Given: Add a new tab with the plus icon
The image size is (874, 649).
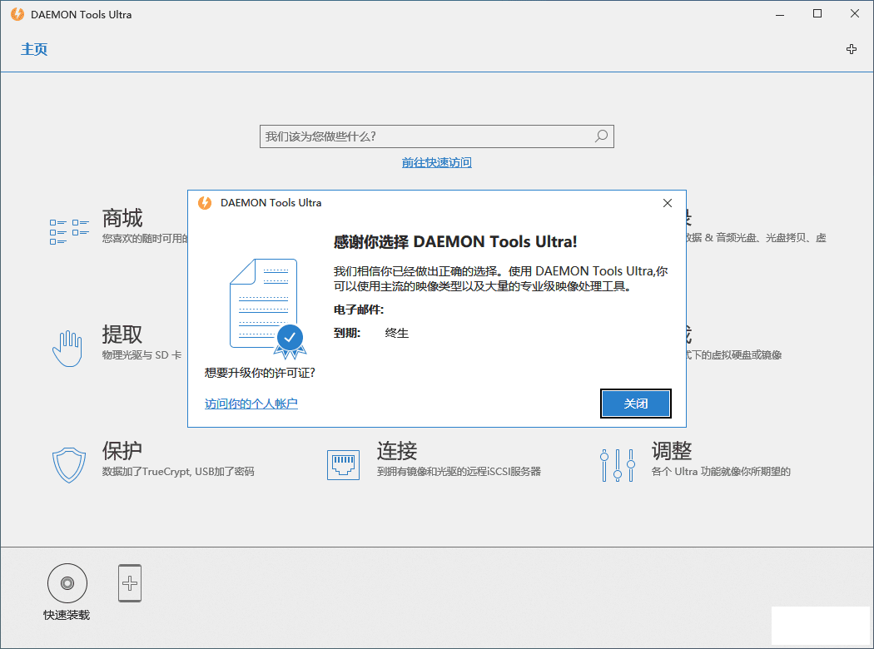Looking at the screenshot, I should point(852,49).
